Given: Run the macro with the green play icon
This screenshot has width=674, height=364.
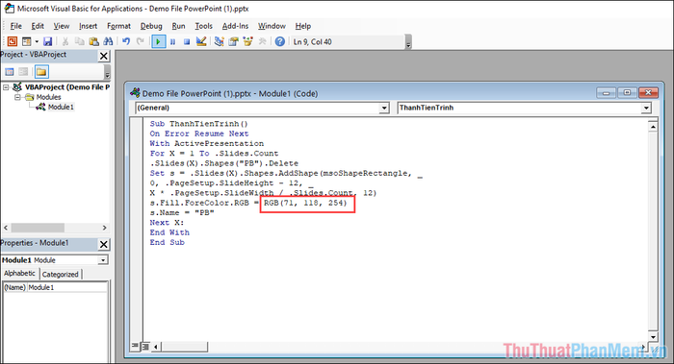Looking at the screenshot, I should pos(158,41).
